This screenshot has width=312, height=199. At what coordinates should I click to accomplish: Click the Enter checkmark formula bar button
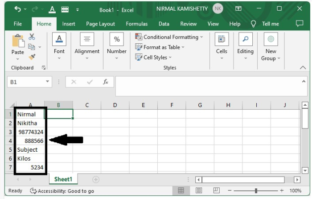(90, 82)
